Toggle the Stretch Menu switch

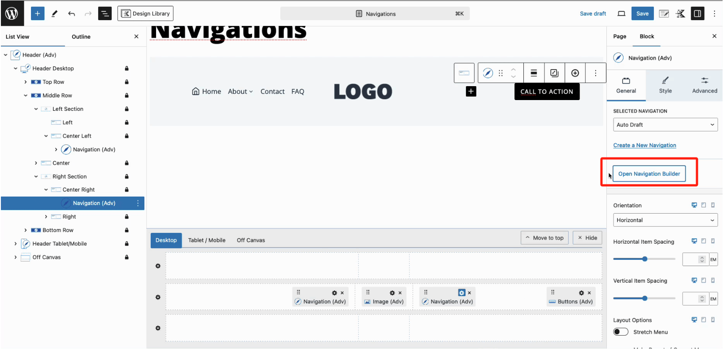coord(621,332)
